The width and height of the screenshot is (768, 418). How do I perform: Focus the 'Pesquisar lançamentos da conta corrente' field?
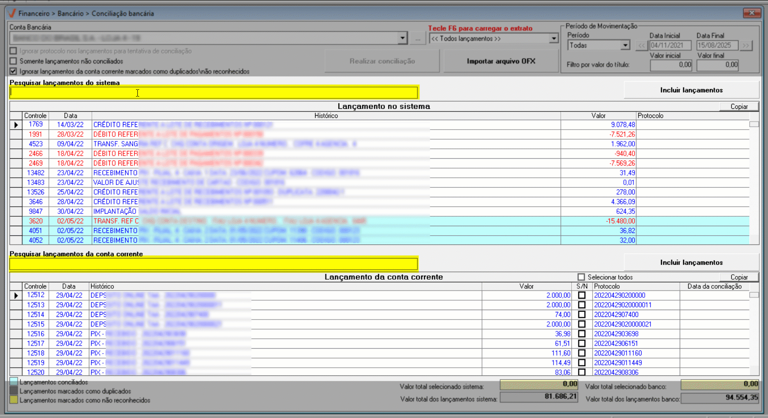(213, 264)
